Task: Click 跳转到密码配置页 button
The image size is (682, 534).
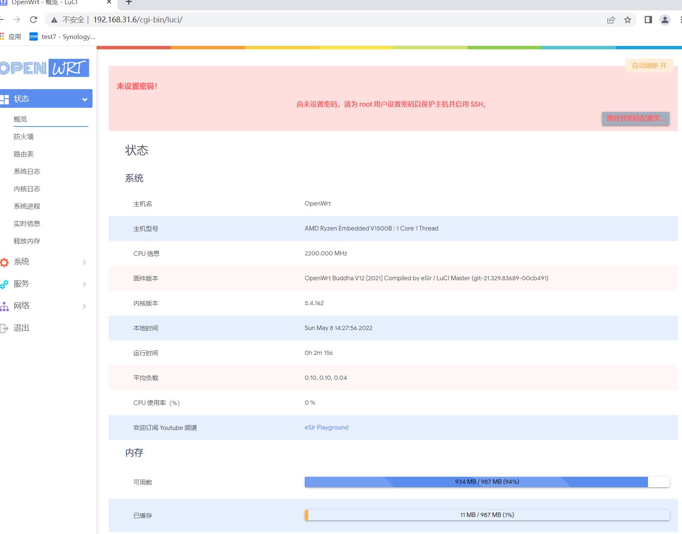Action: pyautogui.click(x=636, y=118)
